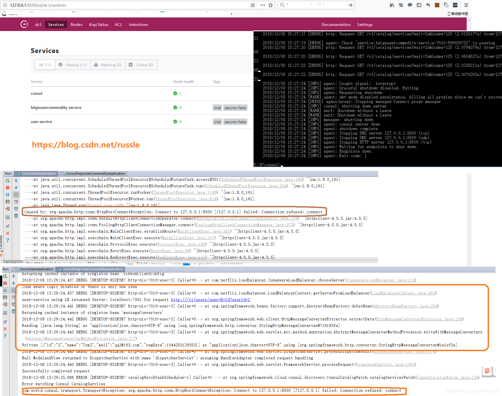
Task: Stop the process in upper Run panel
Action: pos(8,188)
